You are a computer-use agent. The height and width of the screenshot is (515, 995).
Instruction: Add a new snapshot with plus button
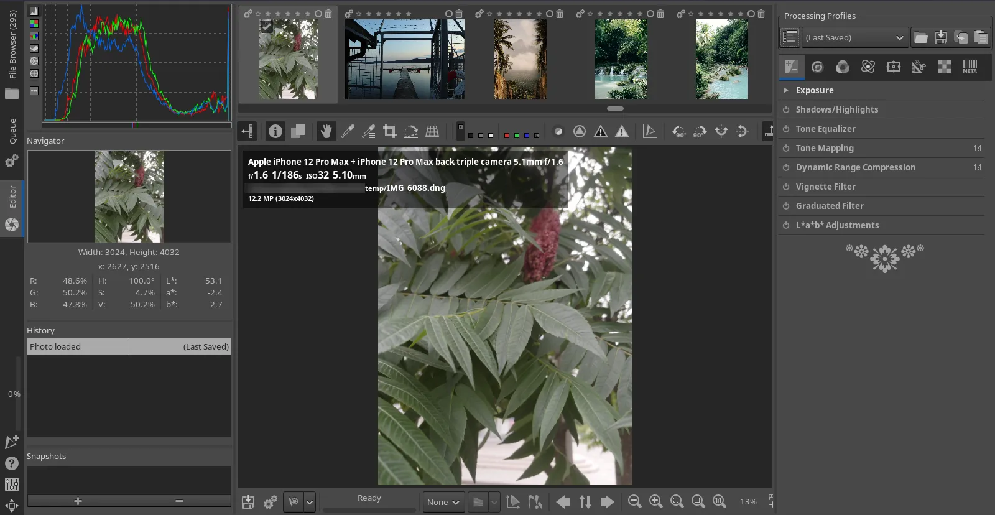78,501
